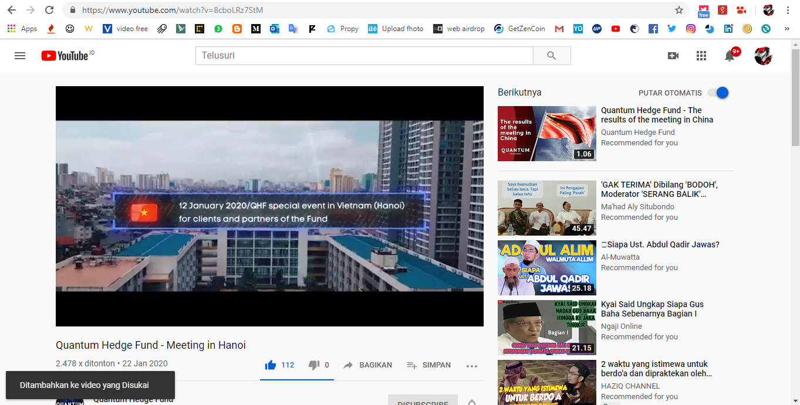Open the 'GAK TERIMA' Dibilang 'BODOH' video title
This screenshot has height=405, width=800.
click(x=659, y=189)
